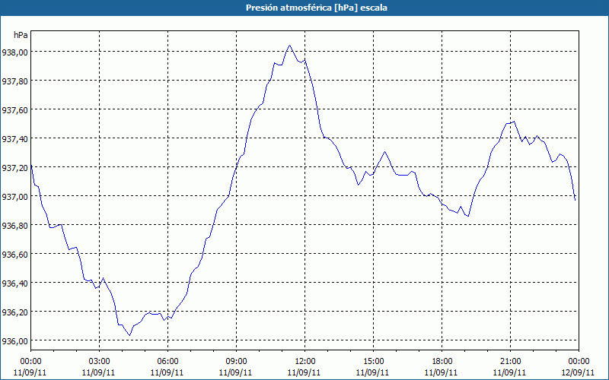Click the 03:00 time label
The image size is (609, 380).
click(99, 362)
